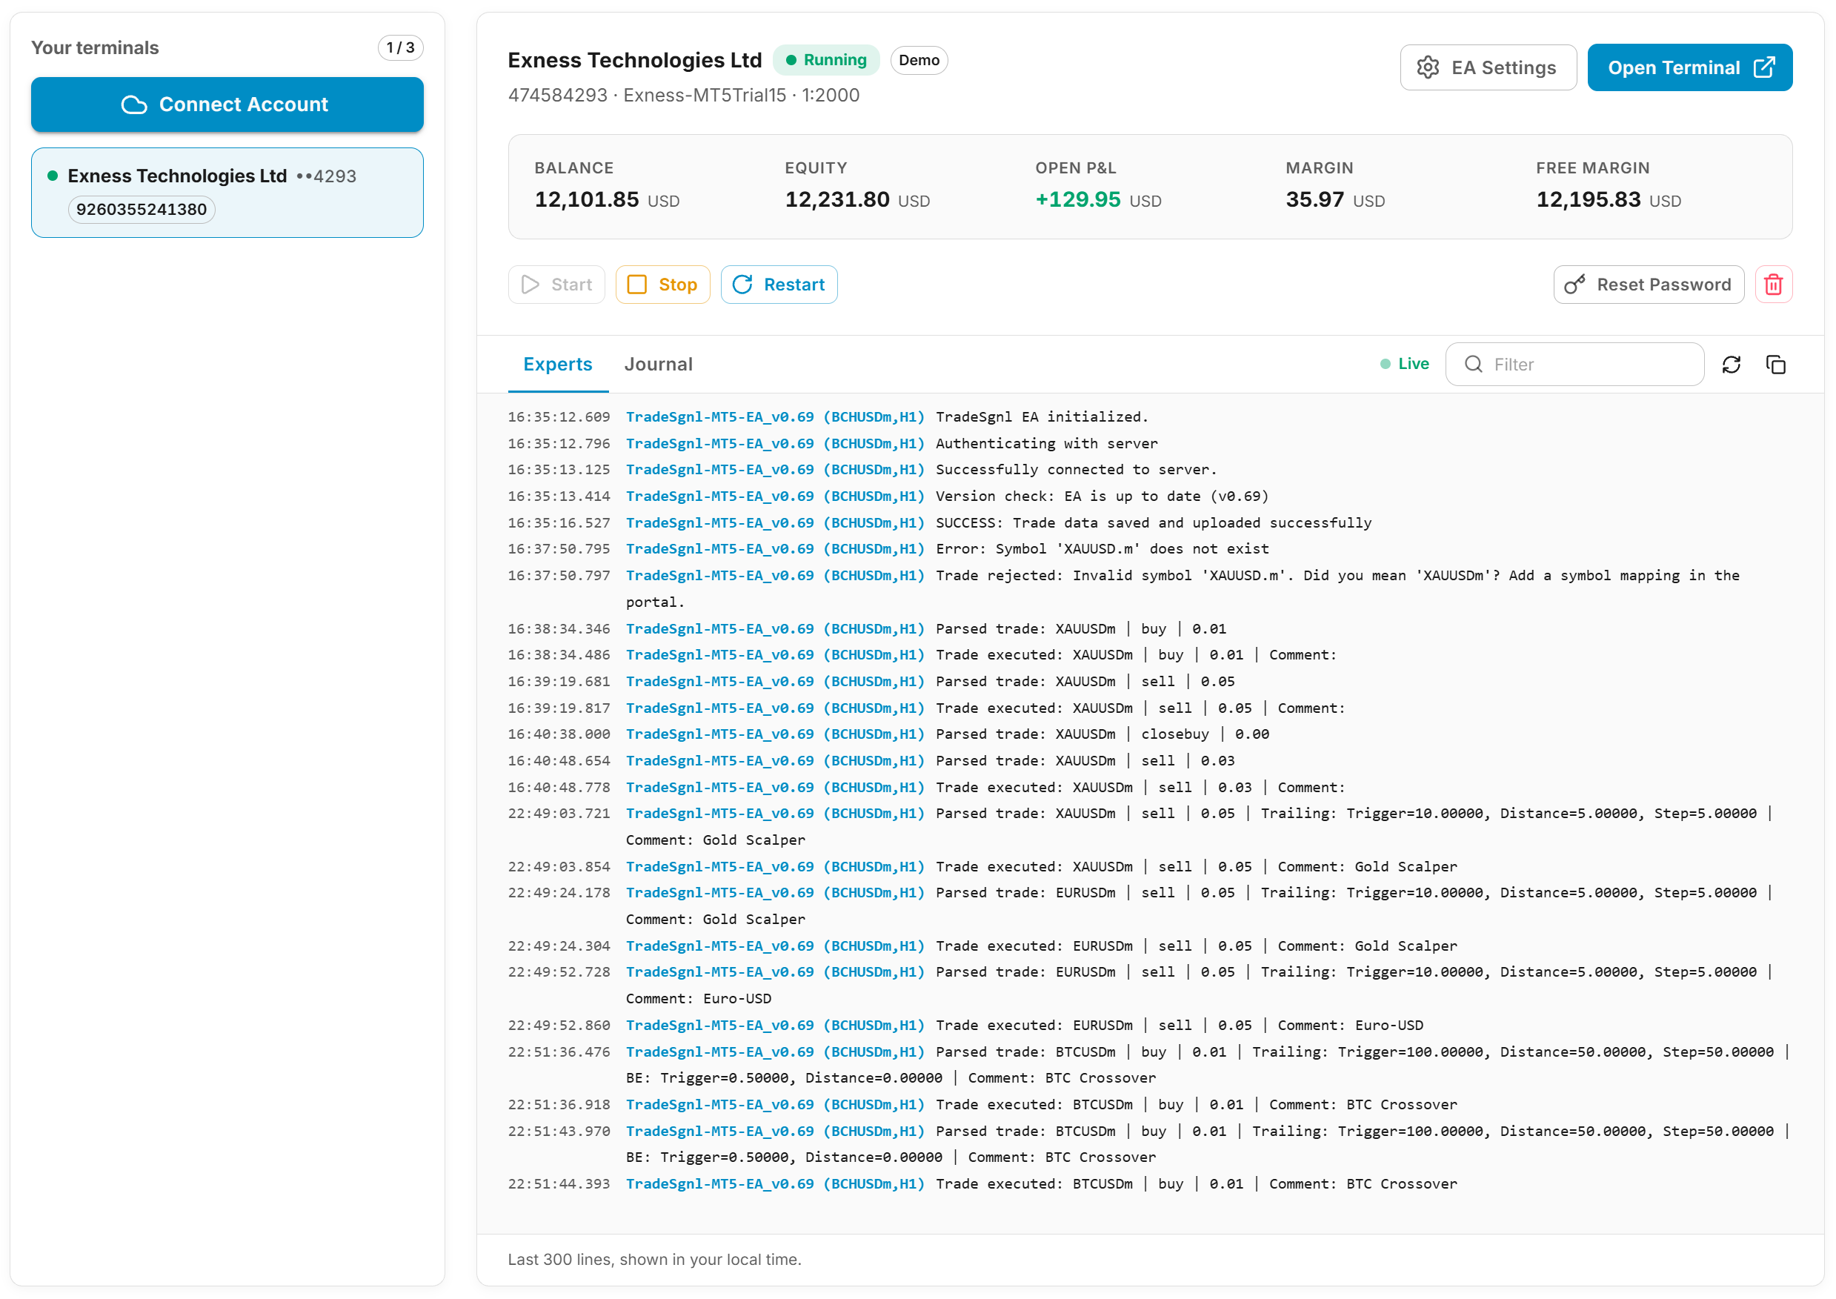Click 'Last 300 lines' footer note
Screen dimensions: 1836x1299
pyautogui.click(x=654, y=1259)
